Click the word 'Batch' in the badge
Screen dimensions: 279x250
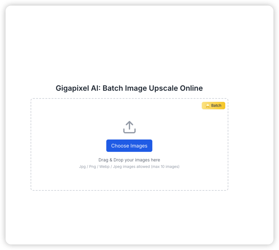pos(216,106)
